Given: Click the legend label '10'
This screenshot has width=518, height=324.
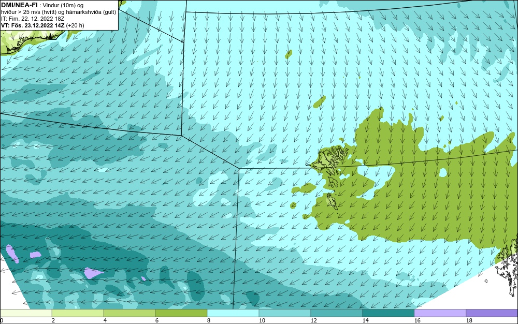Looking at the screenshot, I should (x=262, y=320).
